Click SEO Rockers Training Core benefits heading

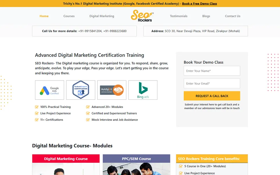point(209,159)
